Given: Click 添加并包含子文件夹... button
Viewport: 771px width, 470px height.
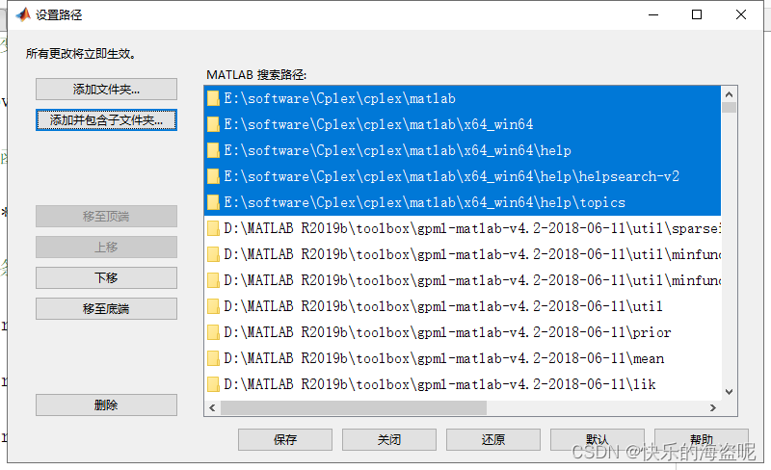Looking at the screenshot, I should click(106, 120).
